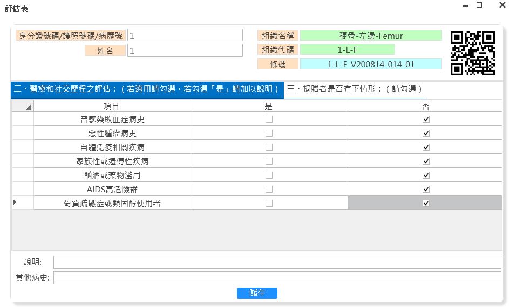
Task: Click the 姓名 input field
Action: click(185, 51)
